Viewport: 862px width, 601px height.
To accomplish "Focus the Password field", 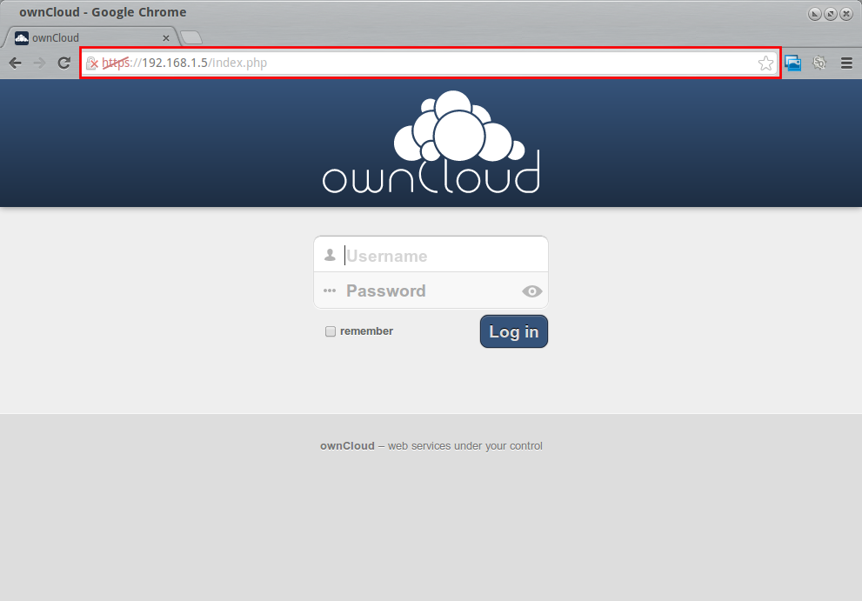I will tap(431, 290).
